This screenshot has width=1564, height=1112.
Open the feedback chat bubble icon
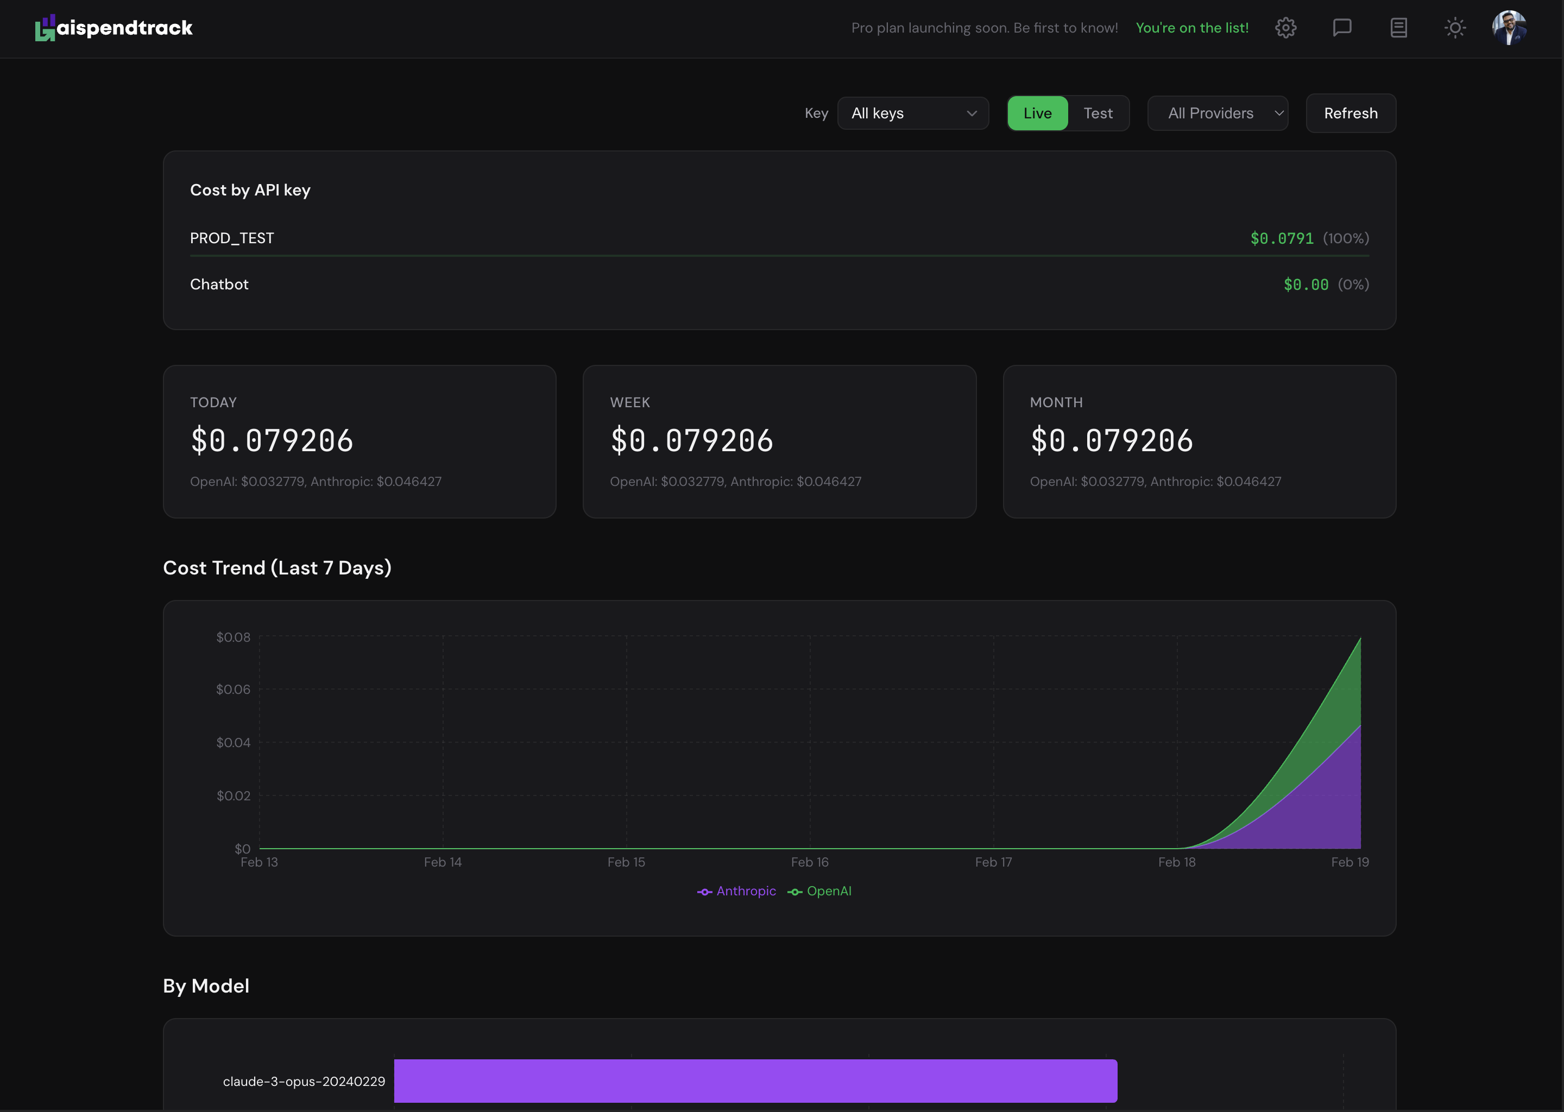tap(1341, 27)
